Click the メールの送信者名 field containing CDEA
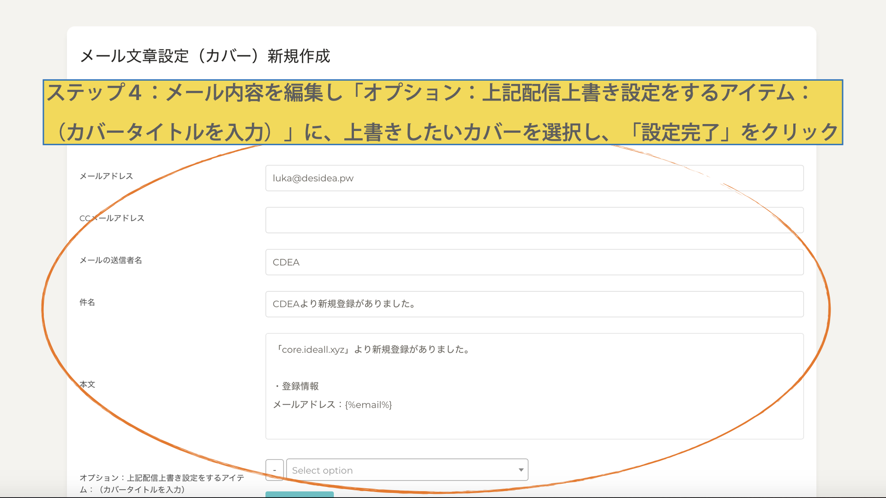Image resolution: width=886 pixels, height=498 pixels. (534, 262)
